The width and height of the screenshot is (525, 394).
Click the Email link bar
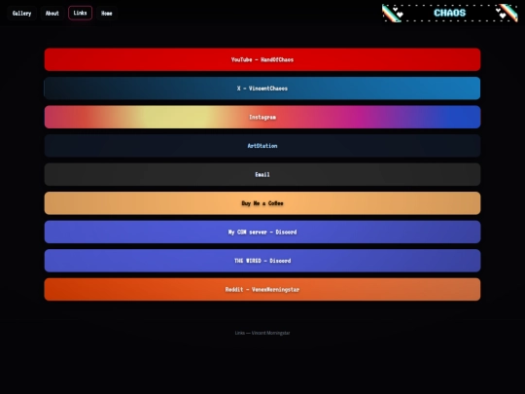coord(262,174)
